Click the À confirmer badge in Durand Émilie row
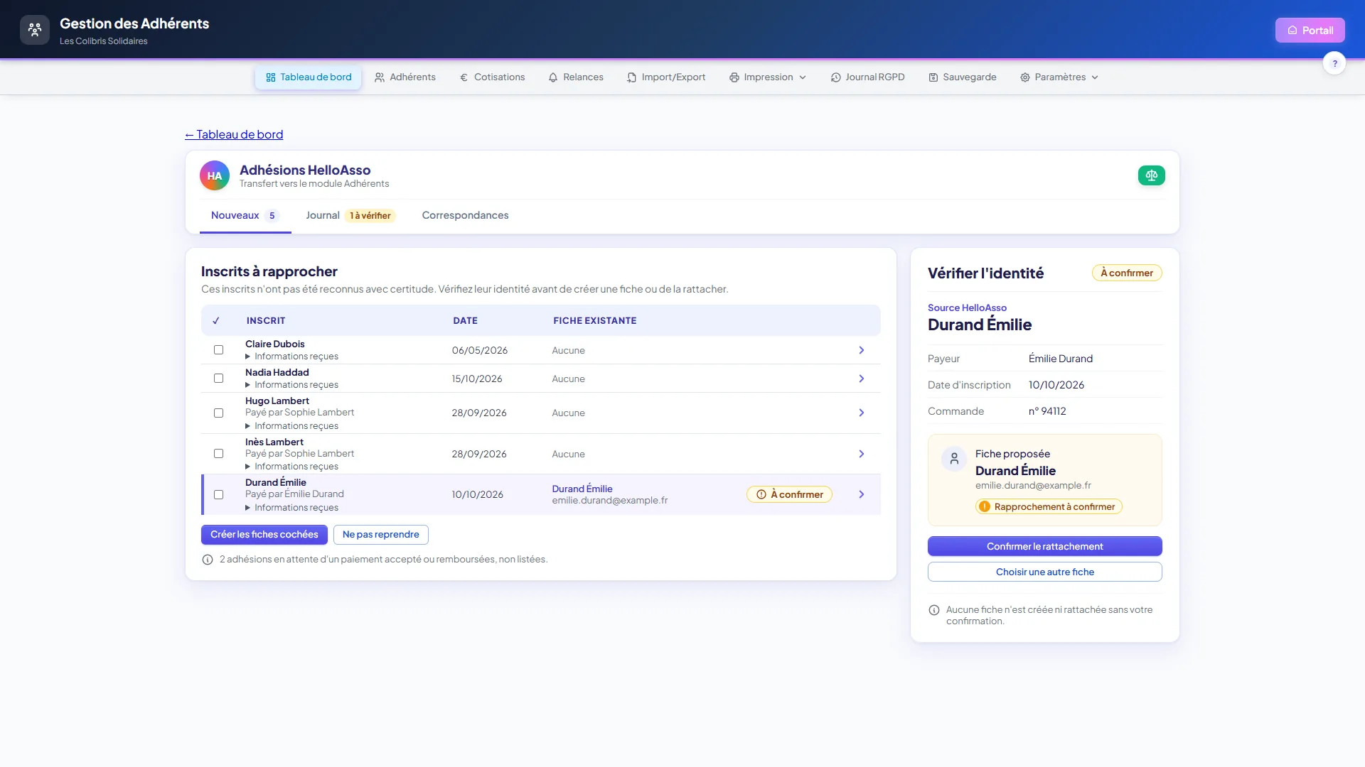 tap(789, 494)
